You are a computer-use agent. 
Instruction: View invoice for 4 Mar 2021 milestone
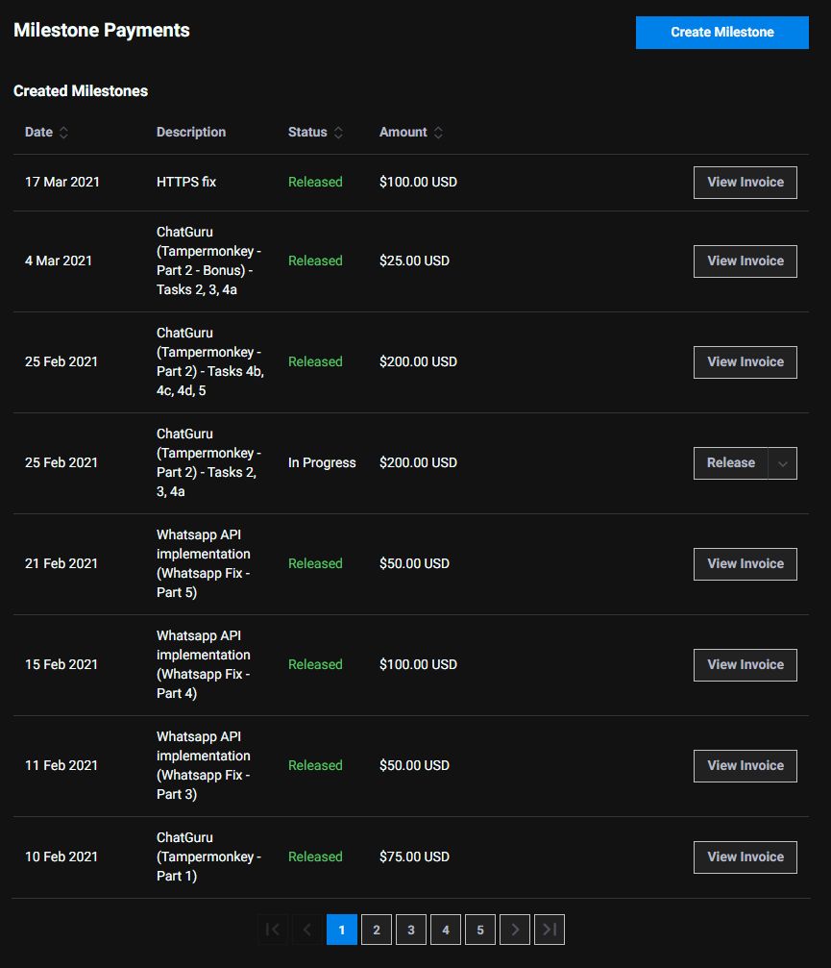click(x=745, y=261)
